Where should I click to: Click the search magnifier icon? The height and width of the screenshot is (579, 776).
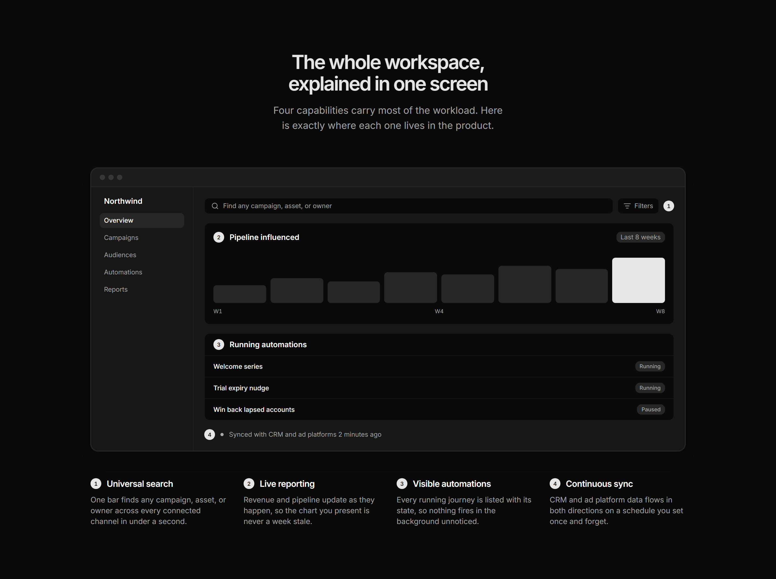point(215,206)
